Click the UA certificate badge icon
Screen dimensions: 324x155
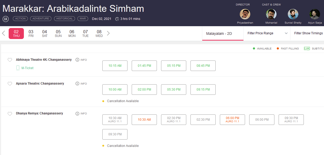coord(6,19)
